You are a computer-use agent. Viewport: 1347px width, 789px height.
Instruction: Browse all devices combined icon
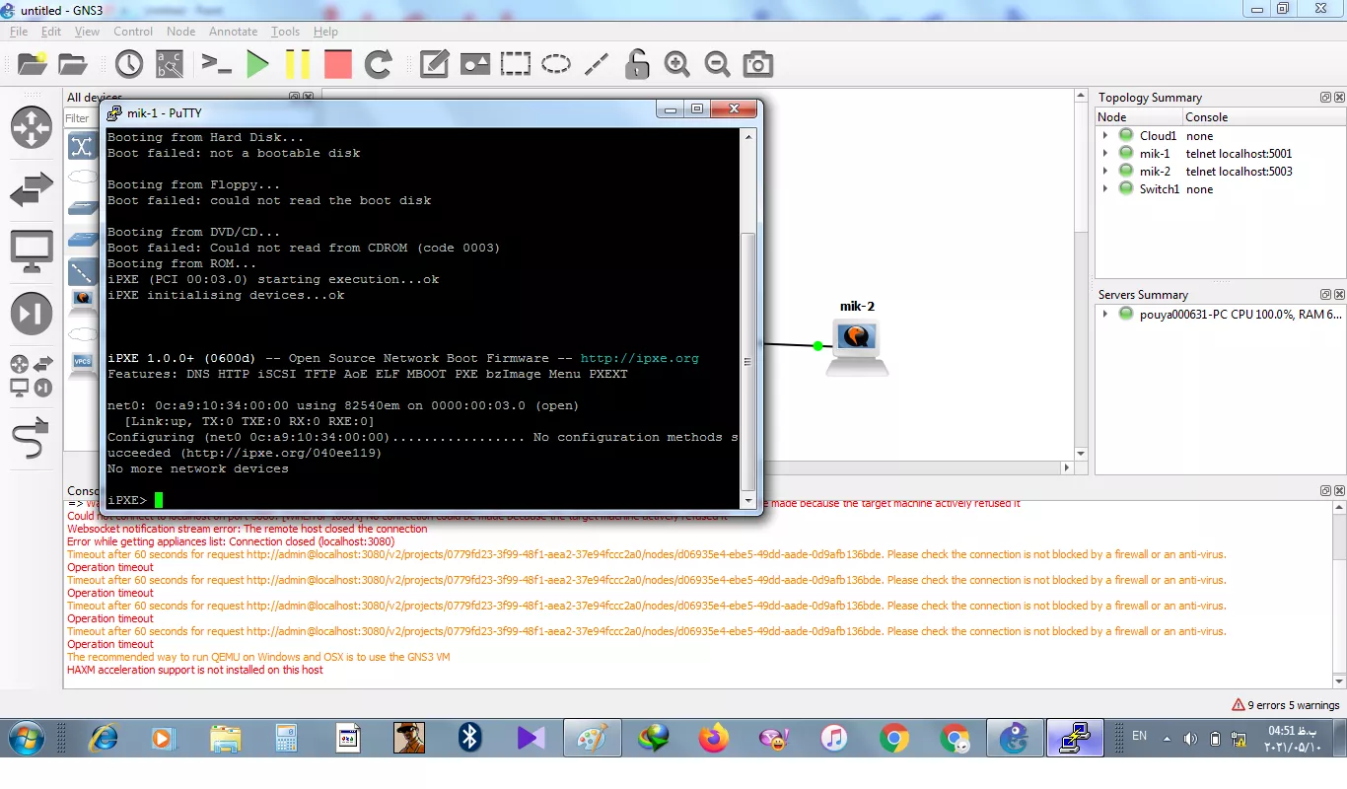(32, 376)
